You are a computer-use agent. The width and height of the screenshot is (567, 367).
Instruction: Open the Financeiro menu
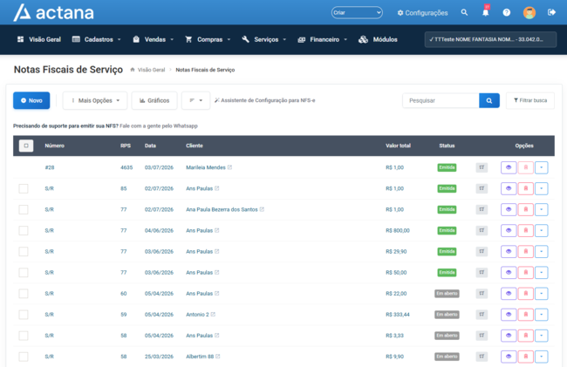point(322,40)
